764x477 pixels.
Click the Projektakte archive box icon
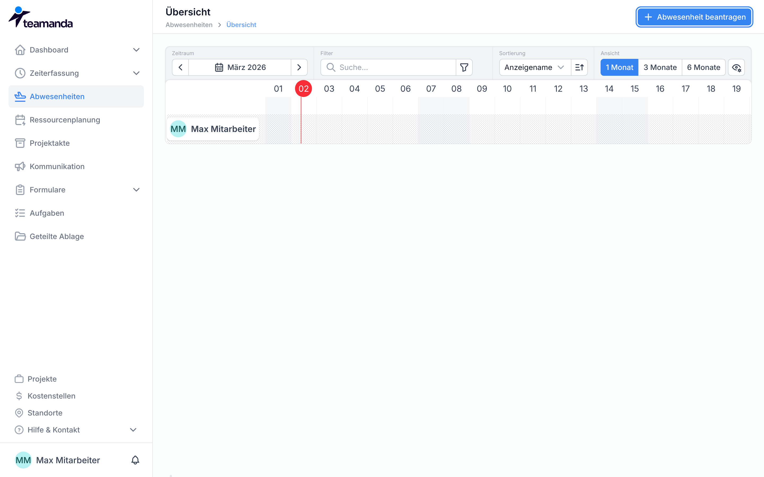coord(20,143)
